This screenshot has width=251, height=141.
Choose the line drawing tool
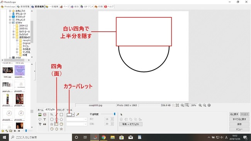[x=56, y=115]
